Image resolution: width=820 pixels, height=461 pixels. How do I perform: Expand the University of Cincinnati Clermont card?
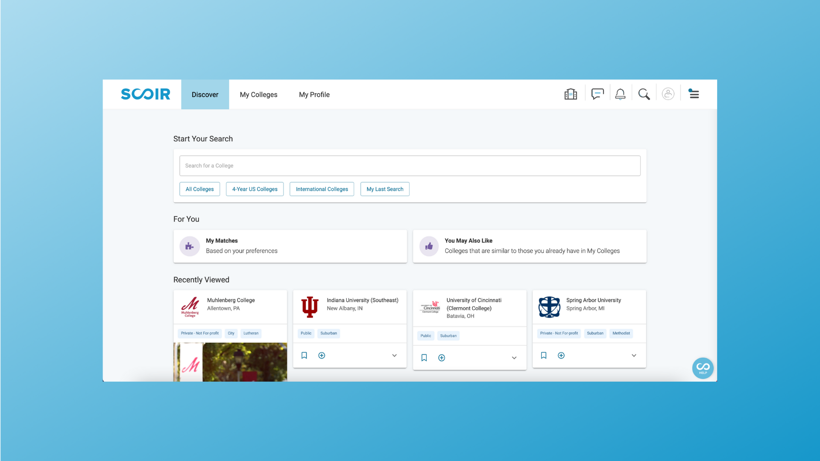pyautogui.click(x=514, y=357)
